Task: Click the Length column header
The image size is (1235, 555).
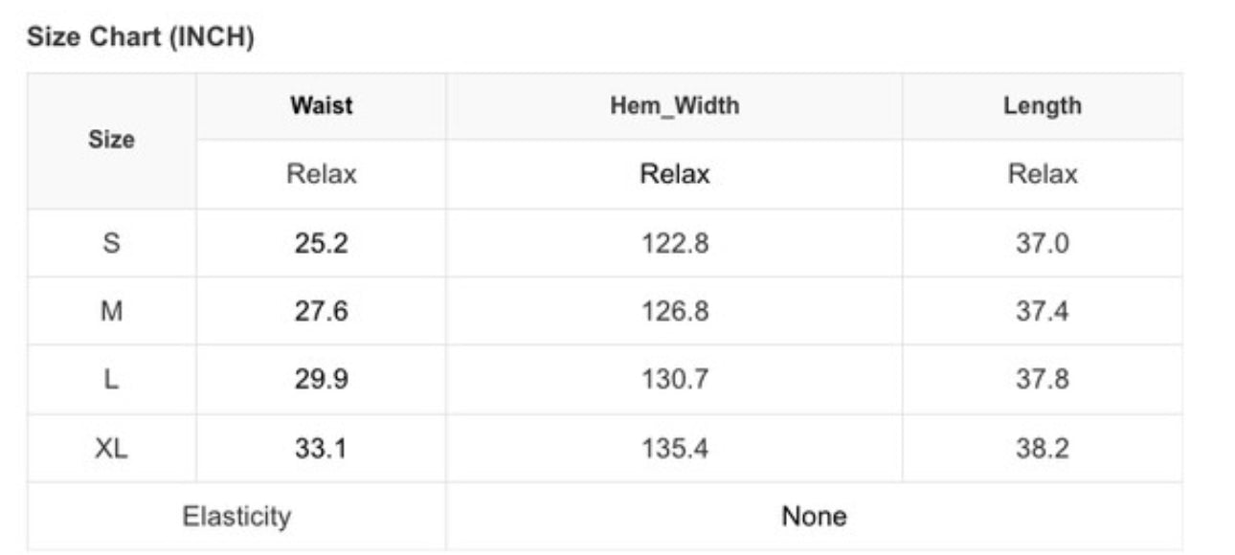Action: pyautogui.click(x=1042, y=105)
